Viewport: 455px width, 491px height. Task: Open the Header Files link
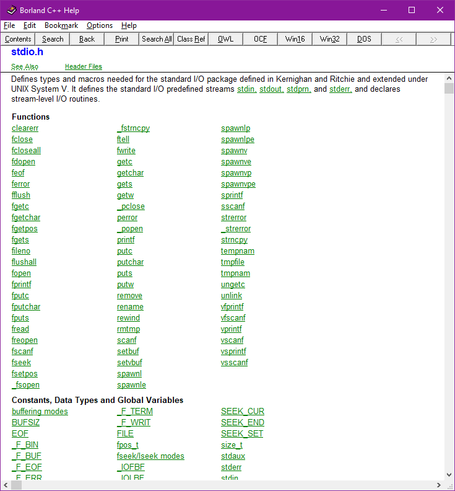(84, 67)
